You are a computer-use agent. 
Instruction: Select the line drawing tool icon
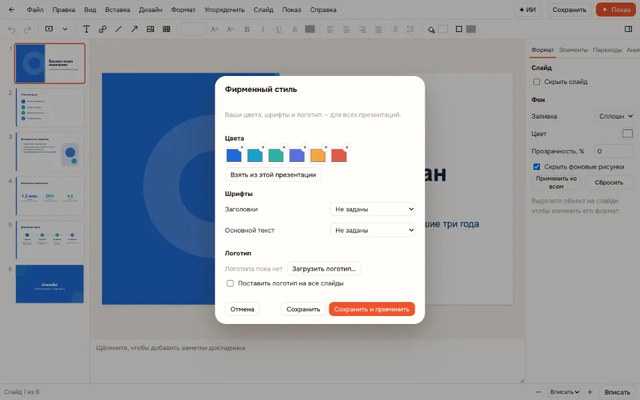coord(119,29)
